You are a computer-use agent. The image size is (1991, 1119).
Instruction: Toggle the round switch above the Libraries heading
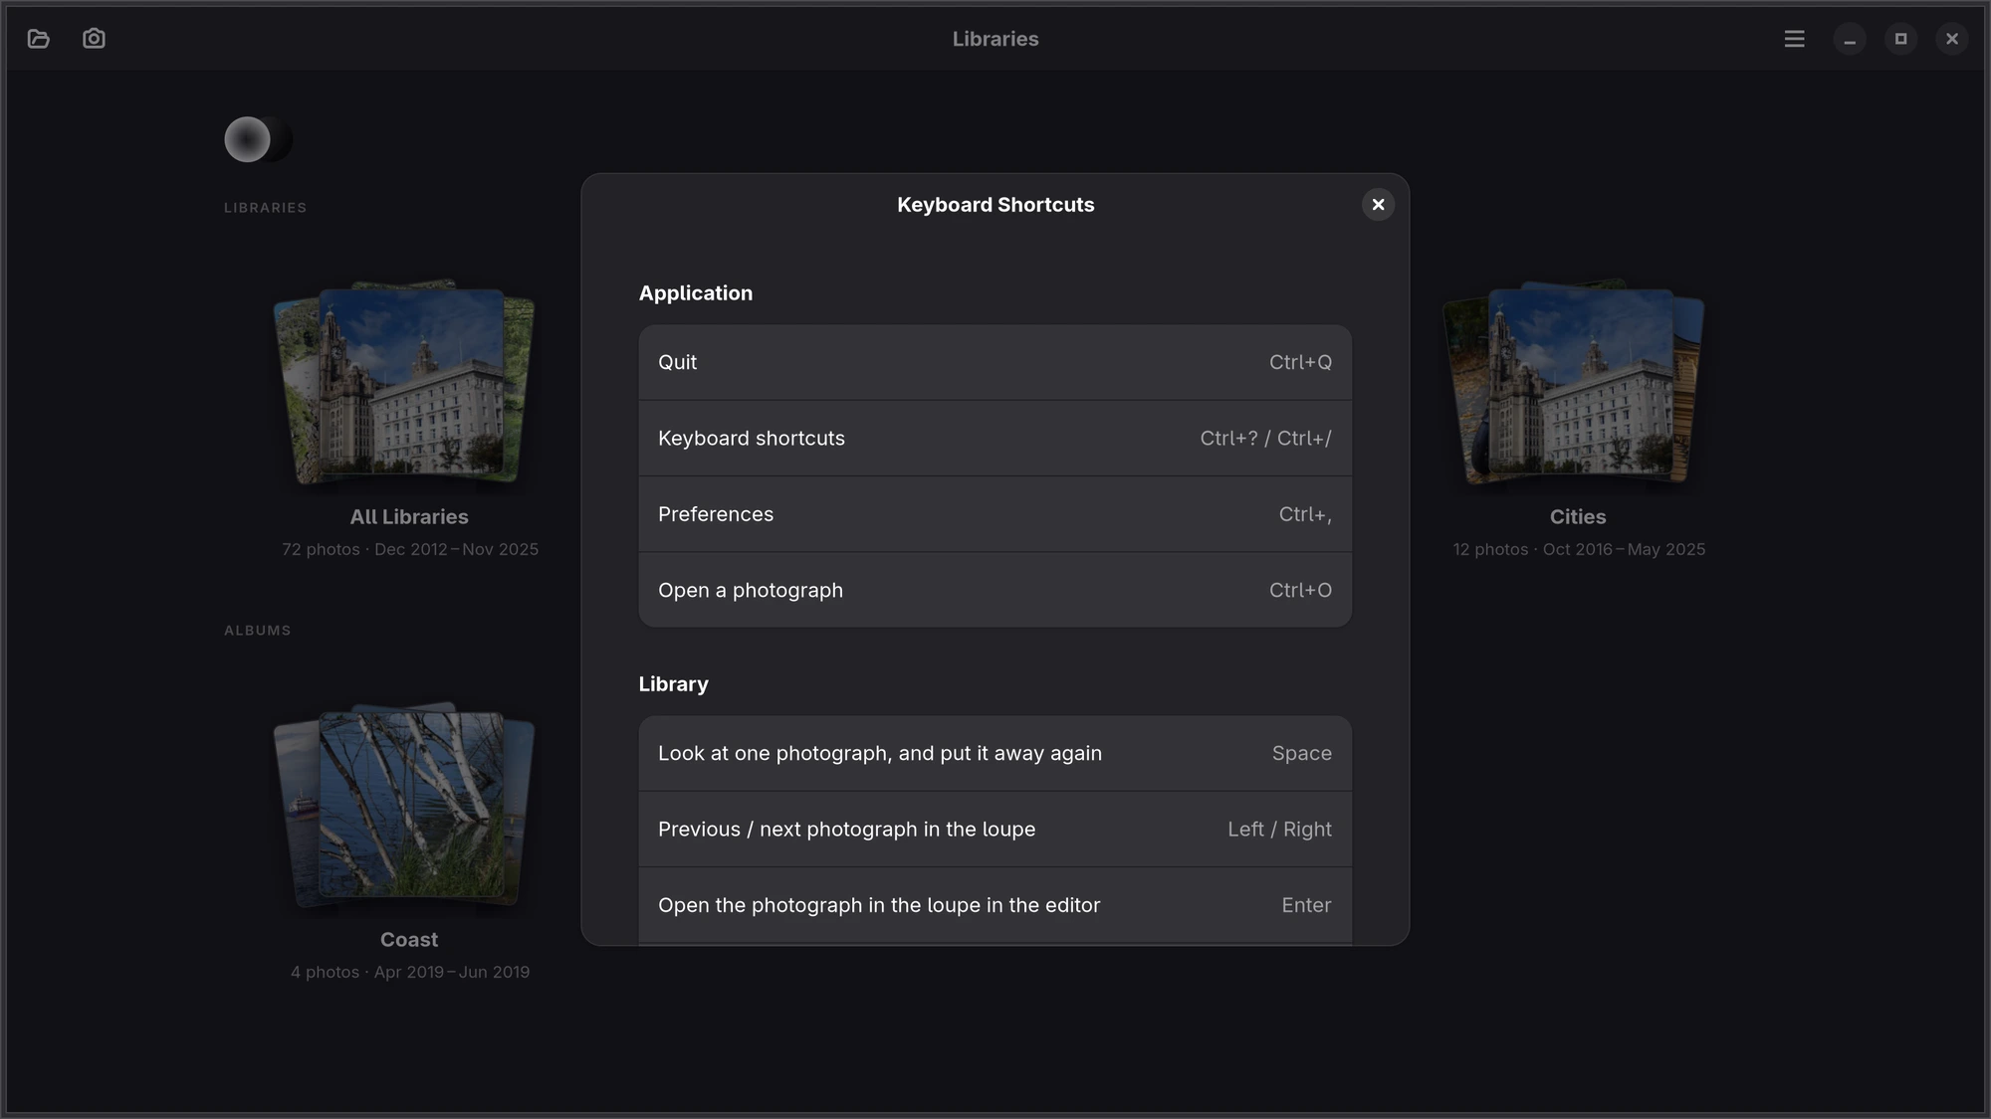pyautogui.click(x=258, y=139)
